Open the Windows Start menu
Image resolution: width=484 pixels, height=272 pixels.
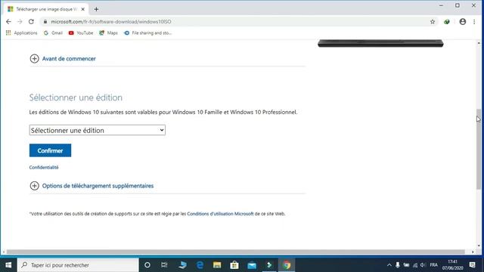8,265
